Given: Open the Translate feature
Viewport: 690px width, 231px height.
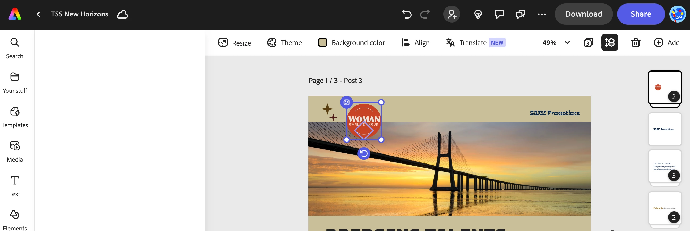Looking at the screenshot, I should pos(475,43).
